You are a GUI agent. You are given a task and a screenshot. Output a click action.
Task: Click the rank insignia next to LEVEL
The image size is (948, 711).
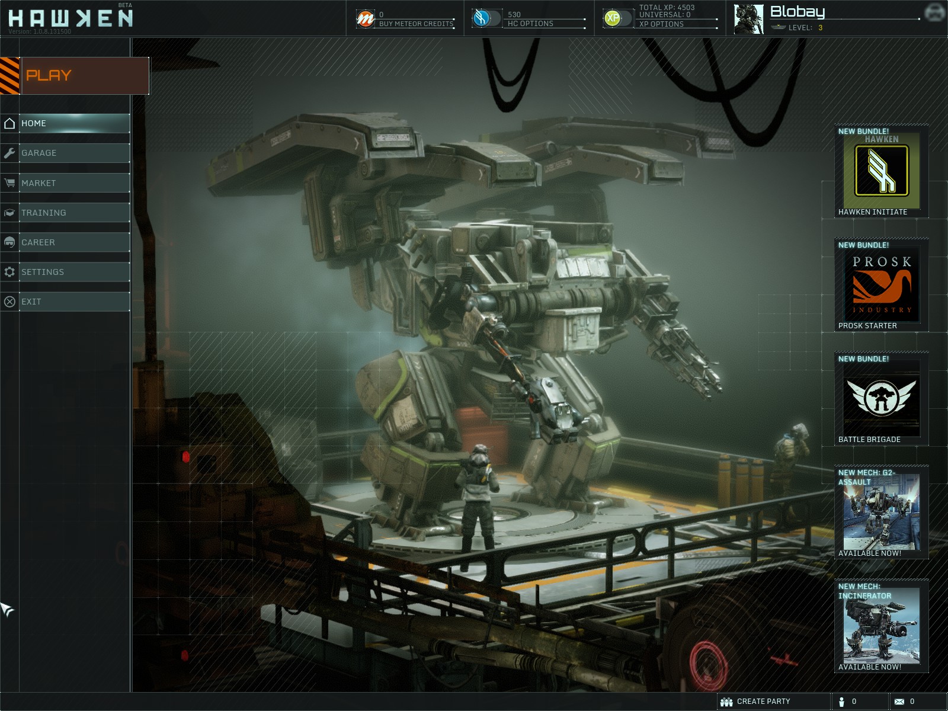[779, 27]
